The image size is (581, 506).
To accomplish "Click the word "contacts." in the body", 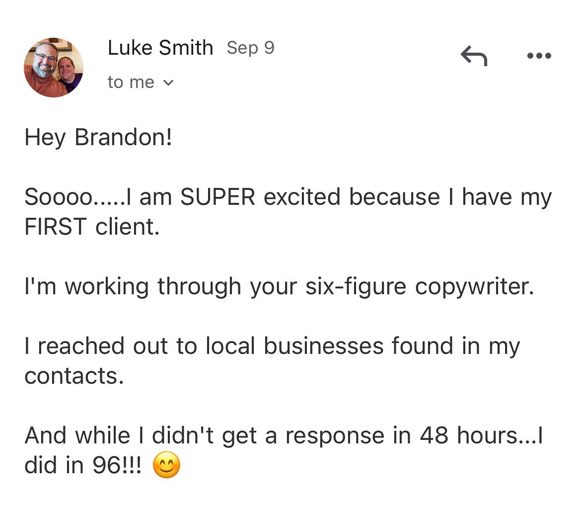I will 74,376.
